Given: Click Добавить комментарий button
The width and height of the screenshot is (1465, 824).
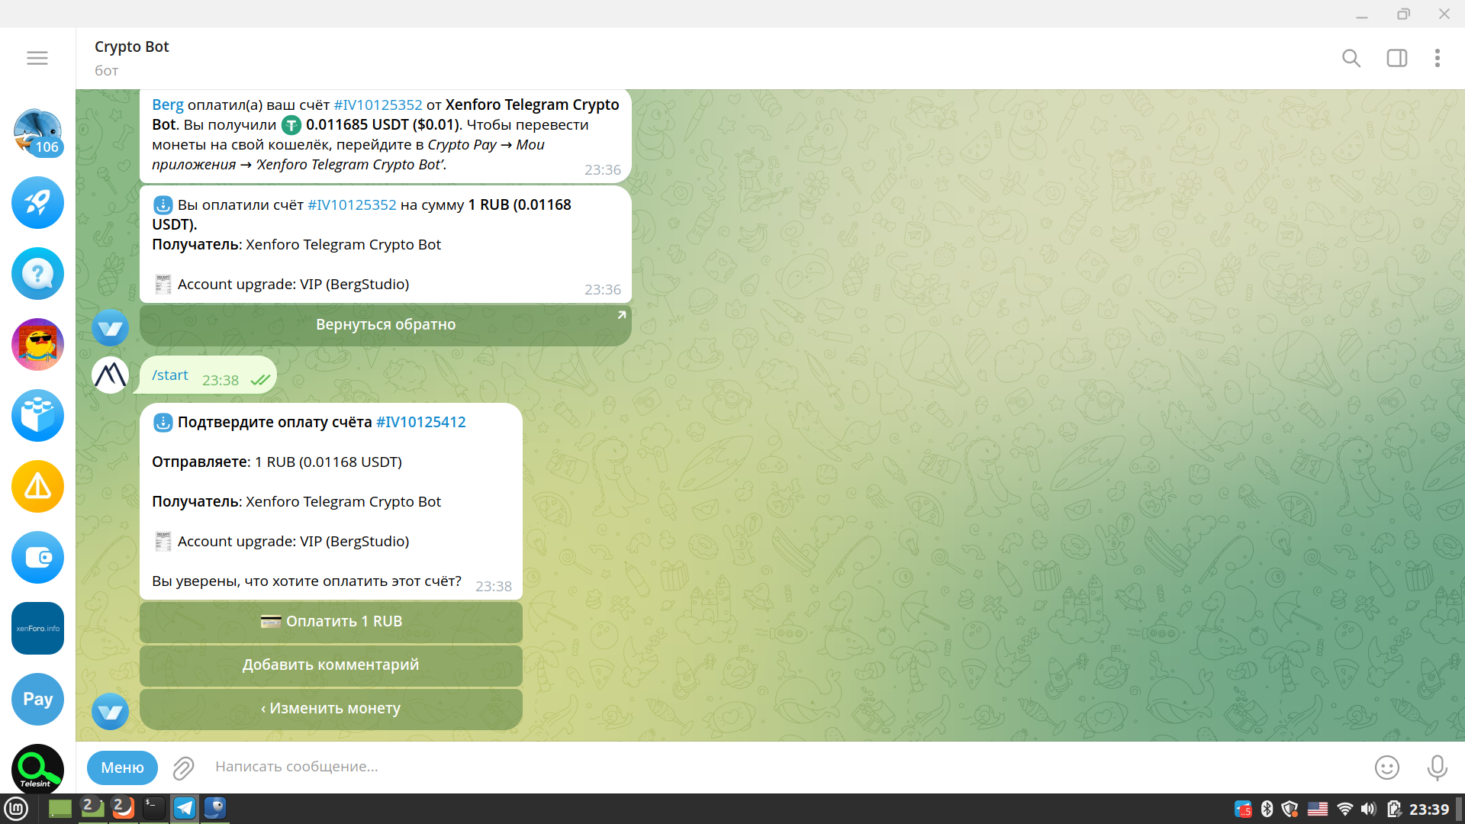Looking at the screenshot, I should coord(330,665).
